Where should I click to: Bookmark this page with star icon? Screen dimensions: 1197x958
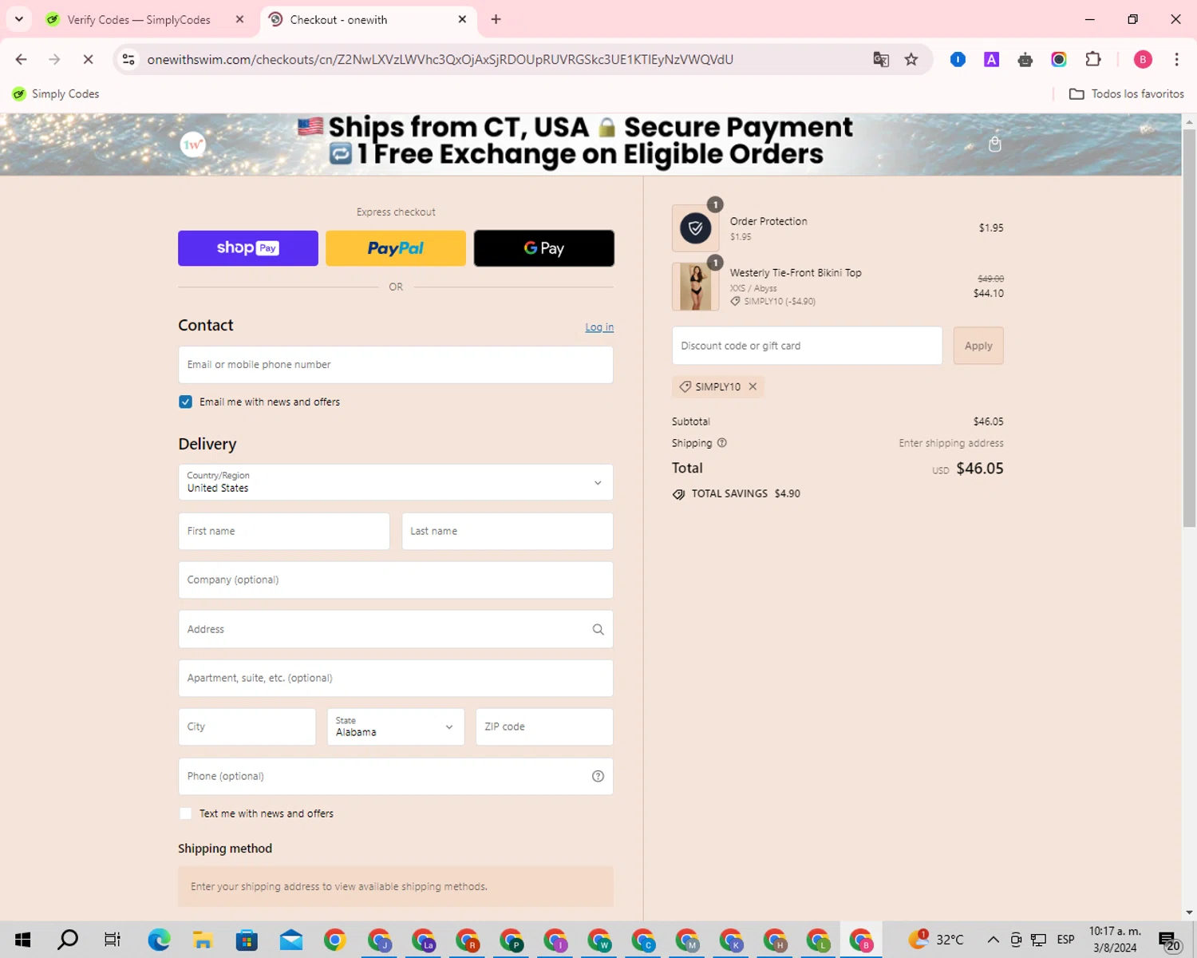coord(911,59)
